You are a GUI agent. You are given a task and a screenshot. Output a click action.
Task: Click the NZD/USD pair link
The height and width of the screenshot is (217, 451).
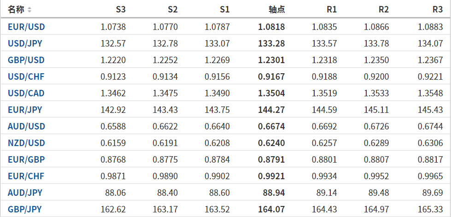[26, 143]
